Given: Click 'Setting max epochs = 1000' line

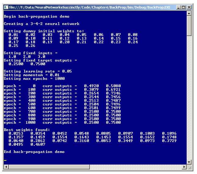Looking at the screenshot, I should pos(34,79).
